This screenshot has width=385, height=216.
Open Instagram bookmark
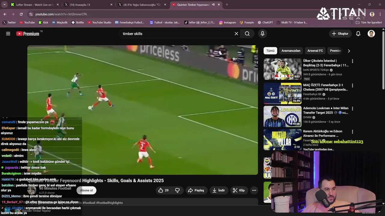click(227, 22)
